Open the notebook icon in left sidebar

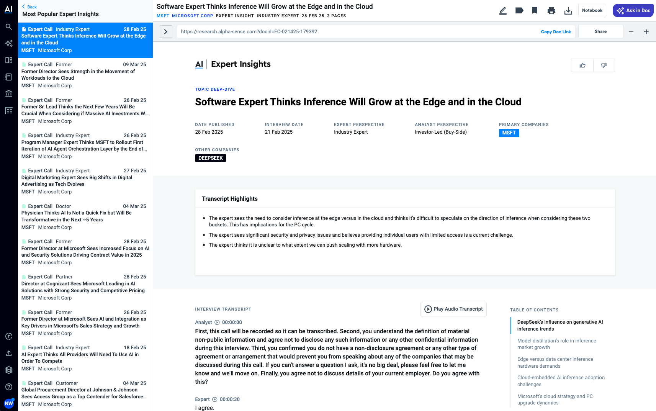click(9, 77)
